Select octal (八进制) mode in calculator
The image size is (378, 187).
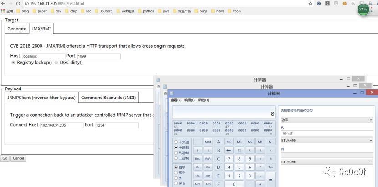[176, 153]
